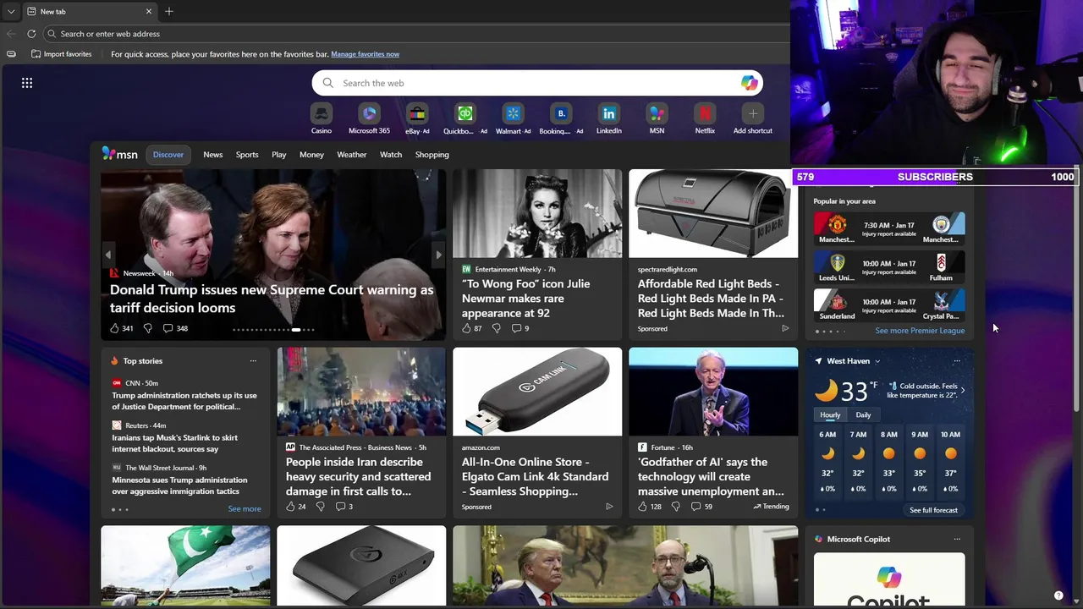The height and width of the screenshot is (609, 1083).
Task: Open the Booking.com shortcut icon
Action: [x=561, y=113]
